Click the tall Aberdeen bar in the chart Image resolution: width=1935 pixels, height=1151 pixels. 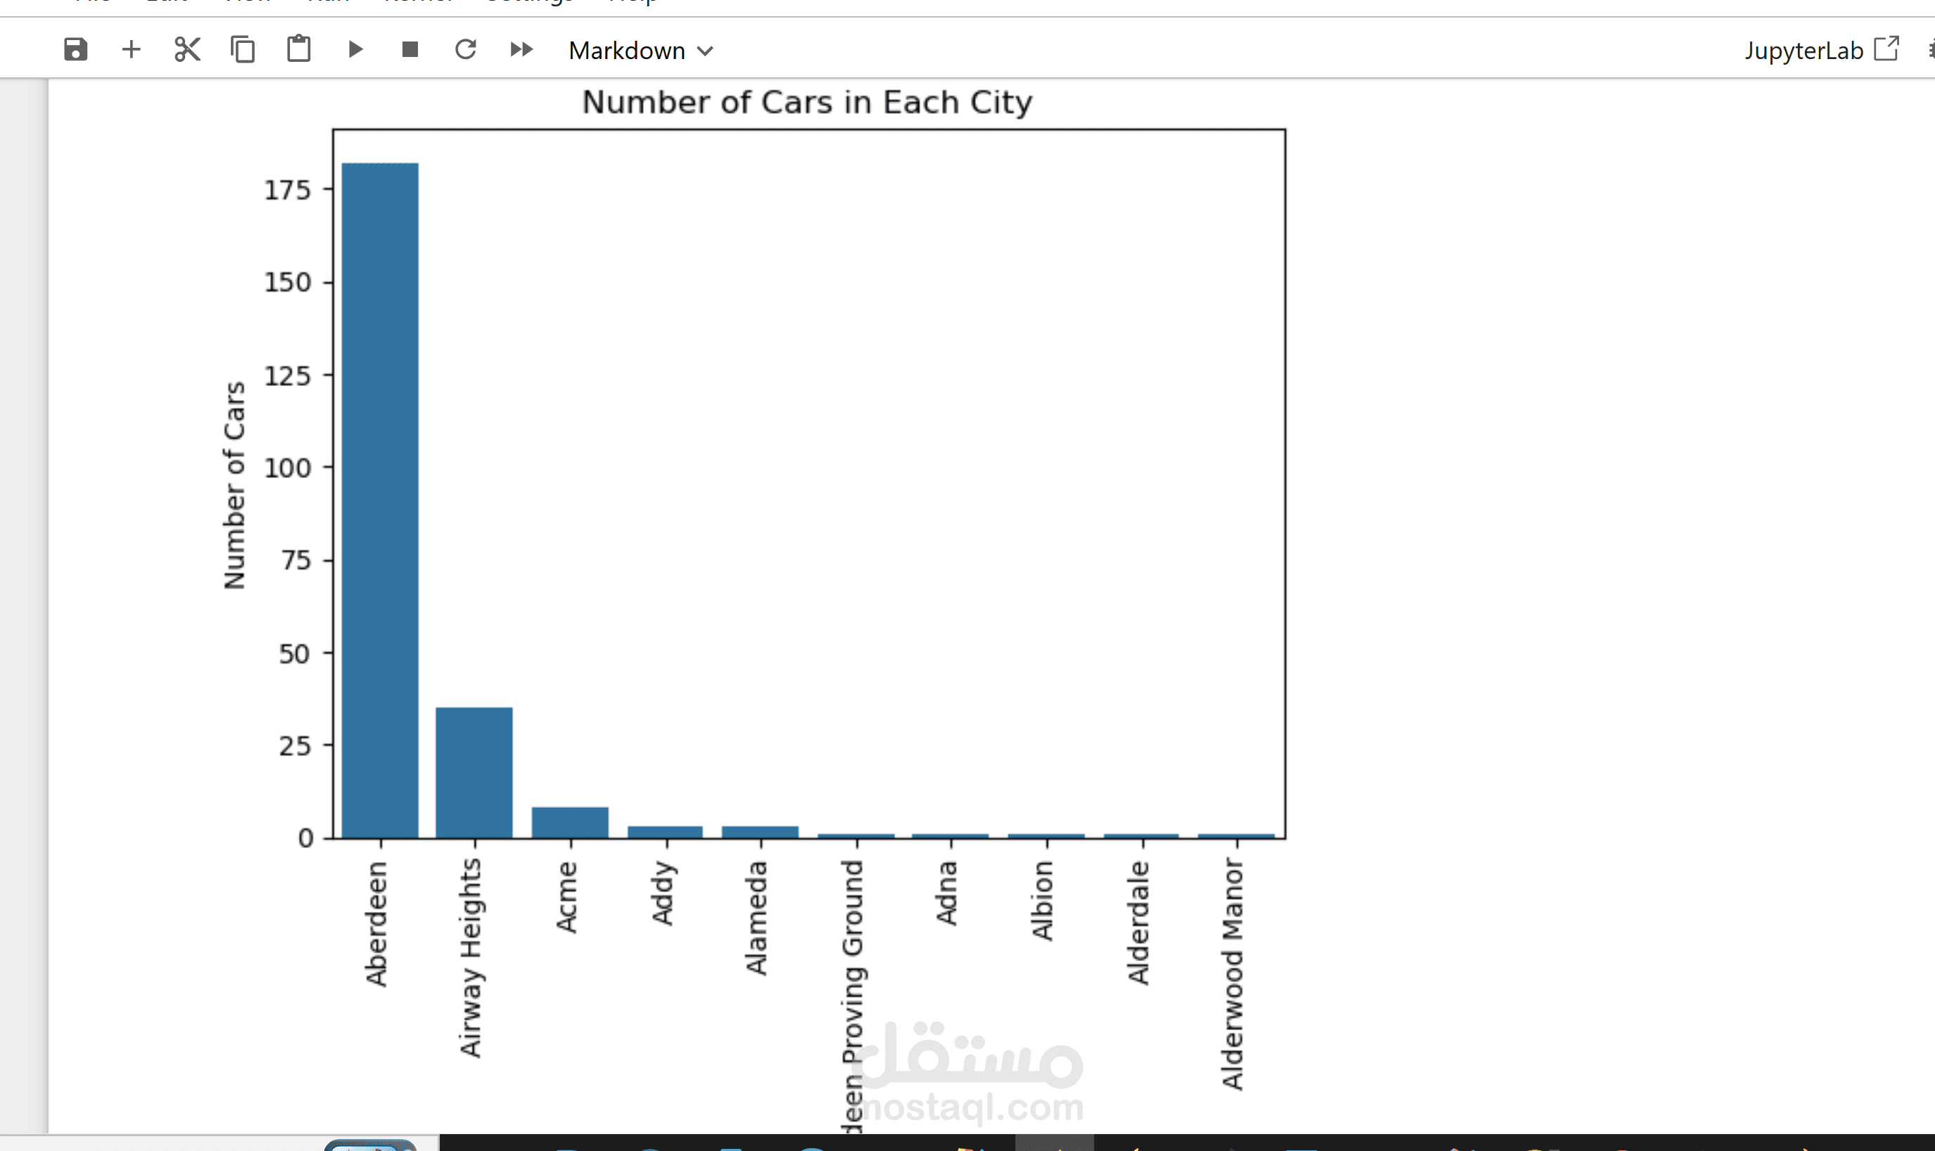point(381,500)
